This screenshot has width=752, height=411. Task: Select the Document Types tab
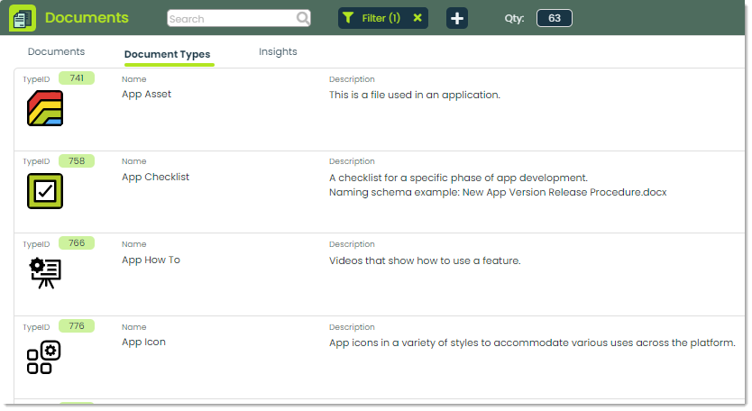168,54
